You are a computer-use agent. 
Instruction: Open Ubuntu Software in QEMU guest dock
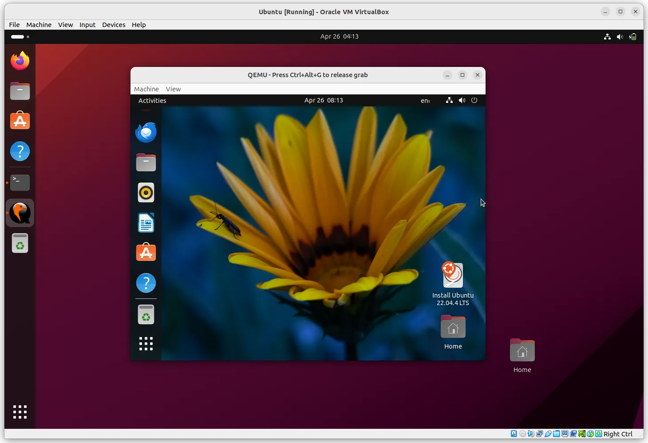coord(146,253)
